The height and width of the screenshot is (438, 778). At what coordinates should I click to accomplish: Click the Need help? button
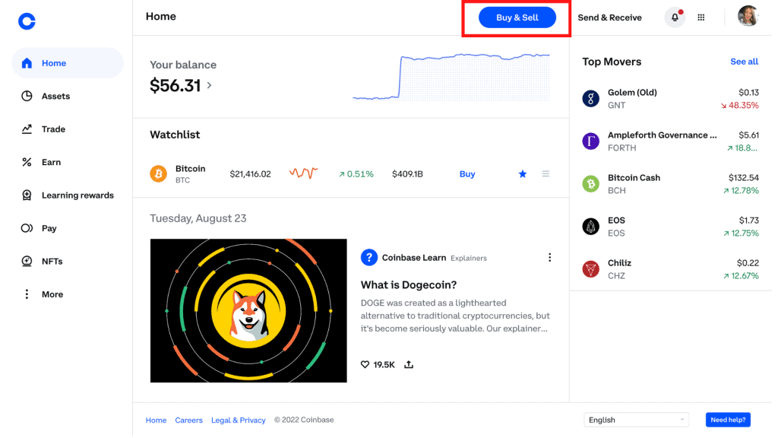coord(728,420)
